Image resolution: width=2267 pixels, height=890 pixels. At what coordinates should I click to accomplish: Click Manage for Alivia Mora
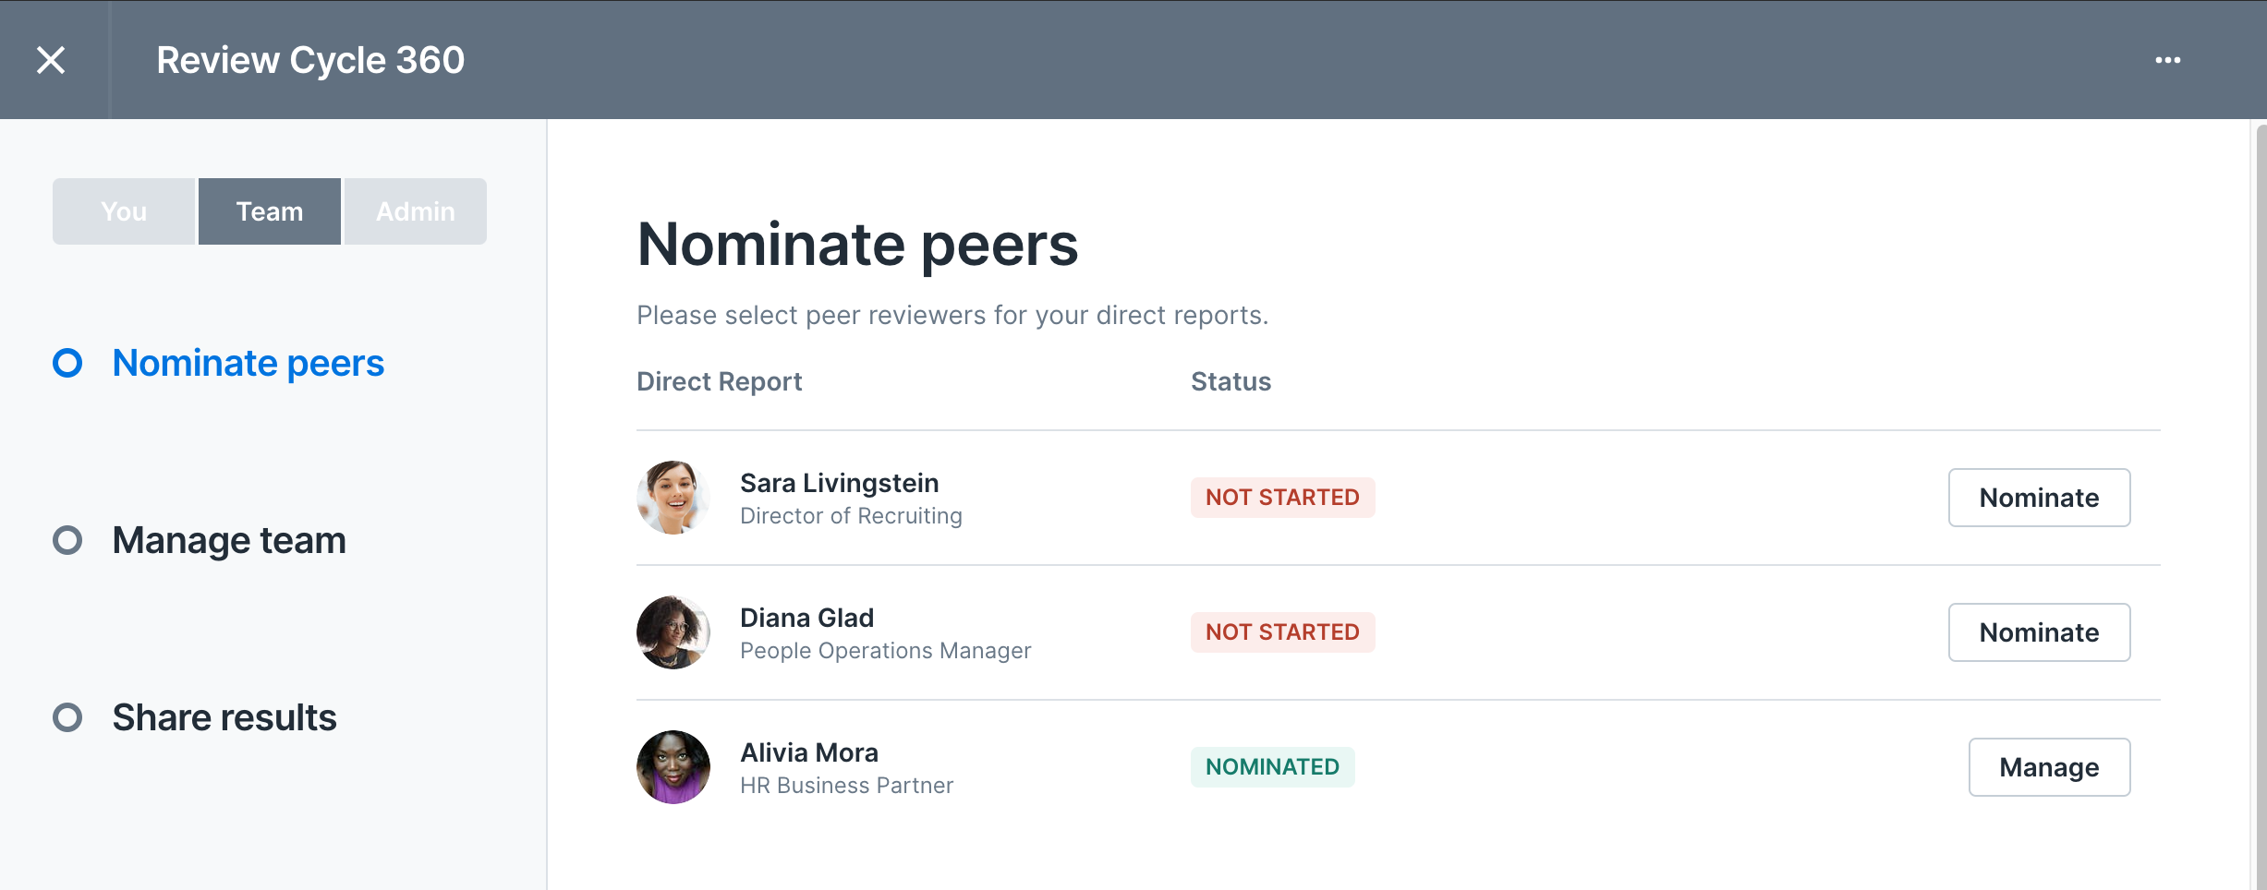[x=2049, y=767]
